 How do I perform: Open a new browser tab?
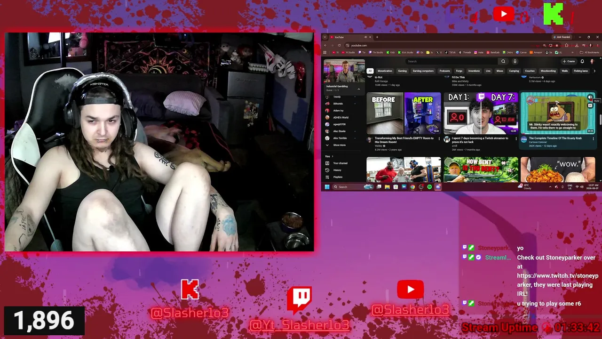pos(377,37)
